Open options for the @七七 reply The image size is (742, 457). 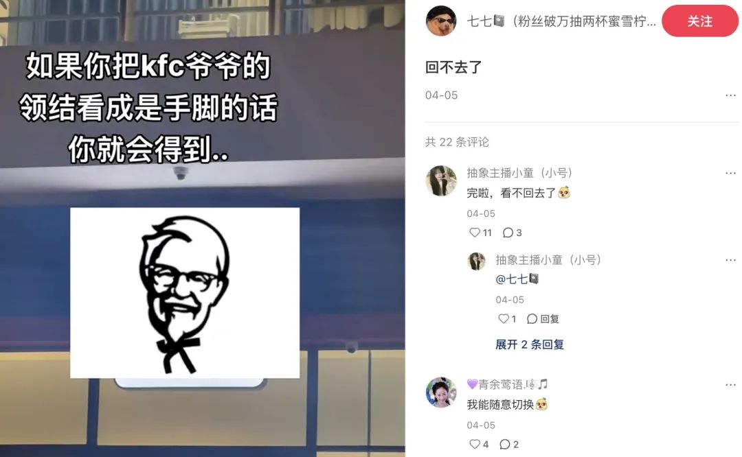(730, 260)
